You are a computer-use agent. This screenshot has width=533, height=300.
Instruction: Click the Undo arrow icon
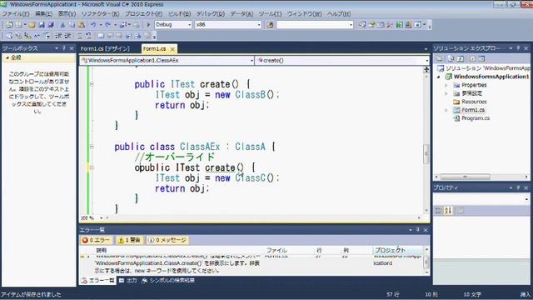(x=93, y=24)
